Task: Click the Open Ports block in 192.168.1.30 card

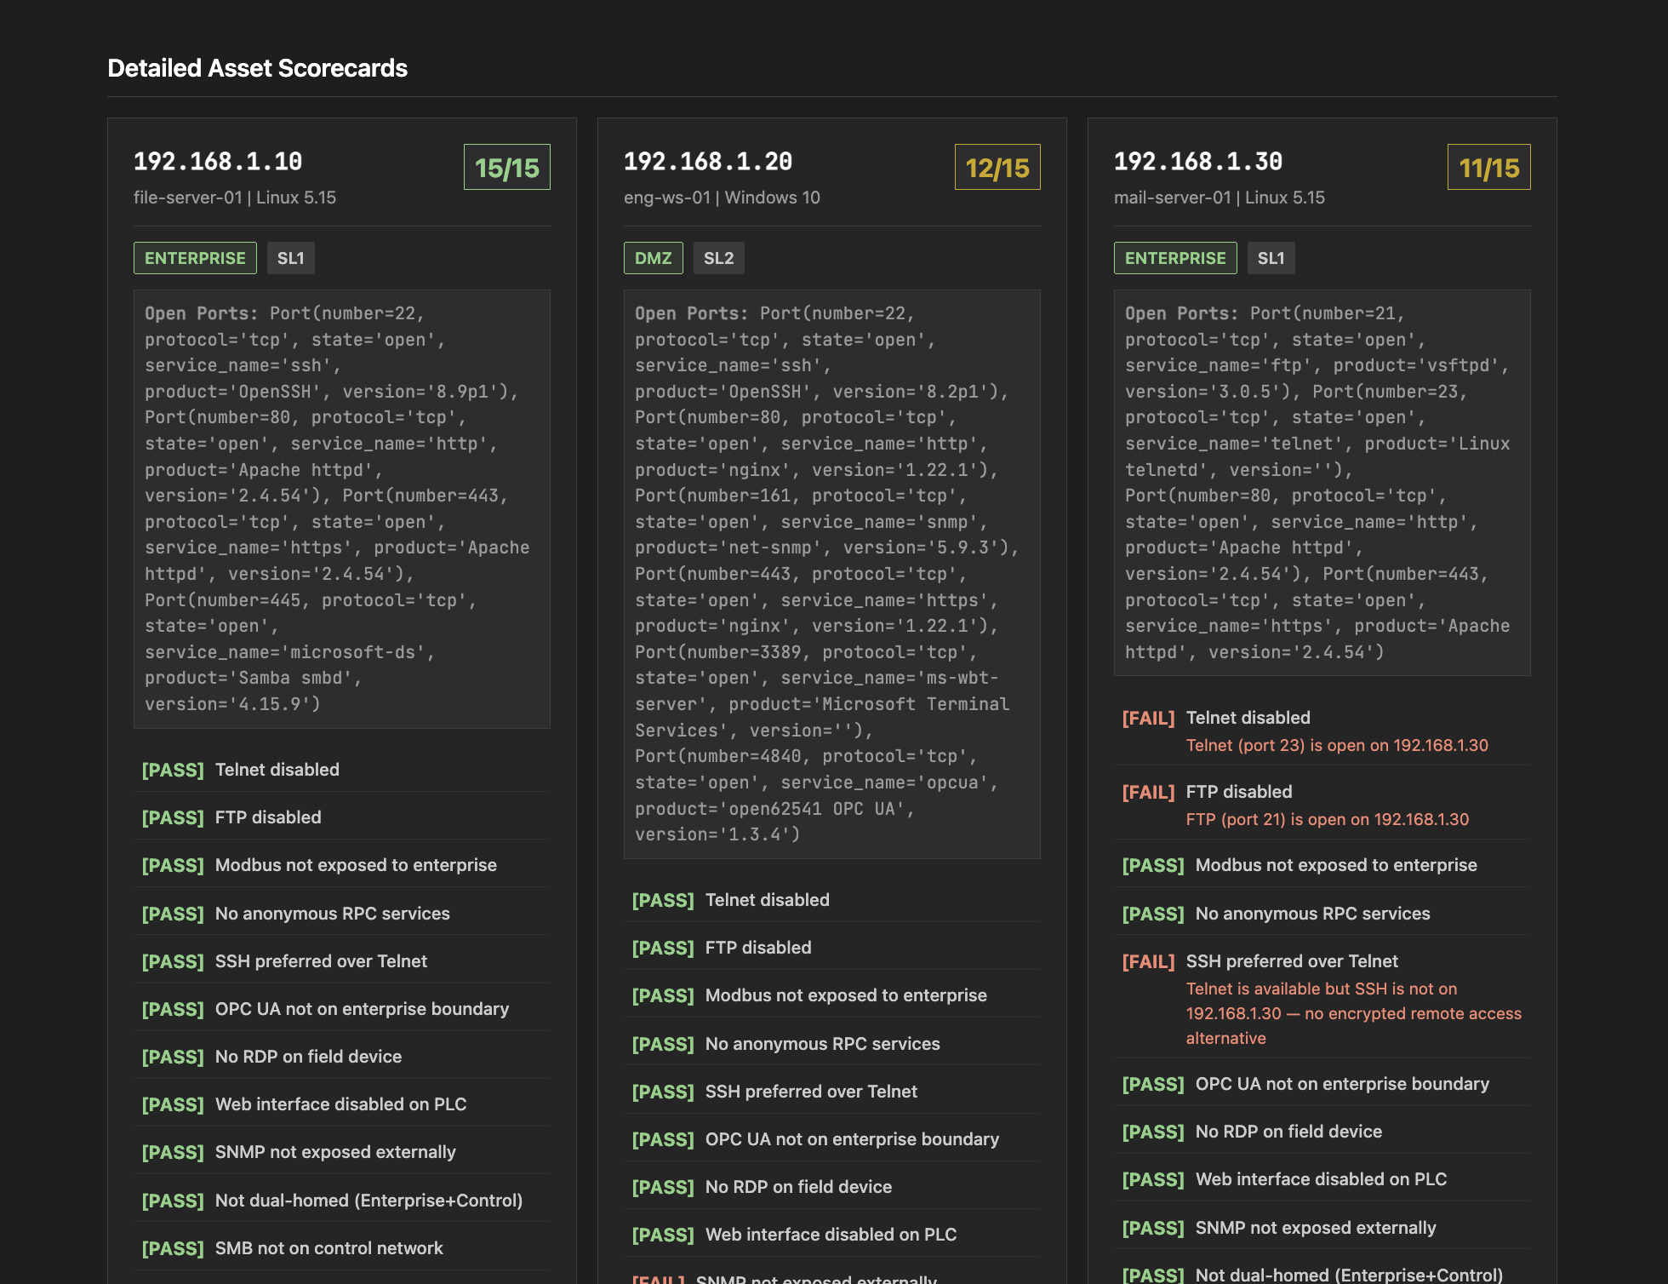Action: pyautogui.click(x=1322, y=483)
